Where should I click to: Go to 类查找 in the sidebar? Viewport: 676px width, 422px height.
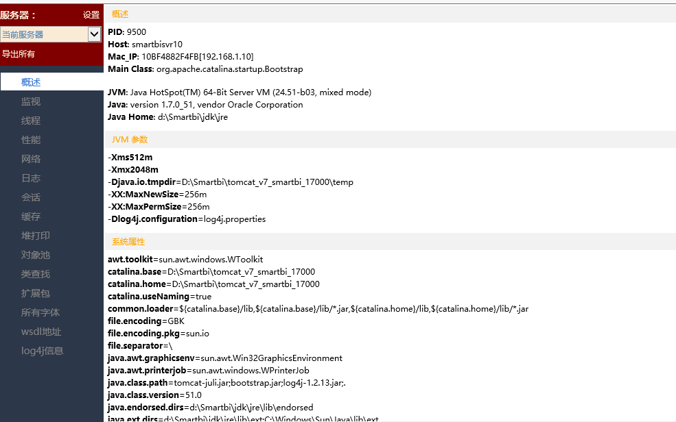point(36,274)
